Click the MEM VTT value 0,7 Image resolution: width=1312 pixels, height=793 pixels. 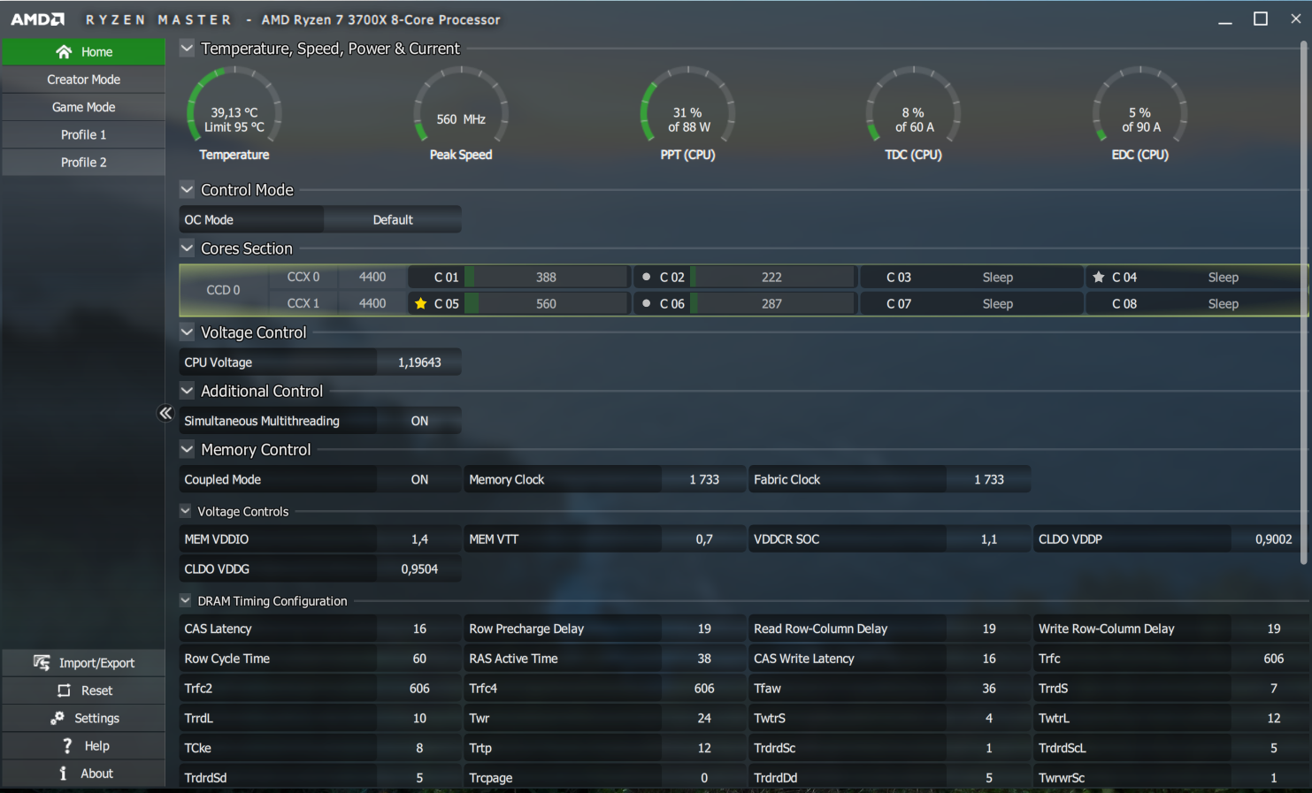[x=704, y=538]
